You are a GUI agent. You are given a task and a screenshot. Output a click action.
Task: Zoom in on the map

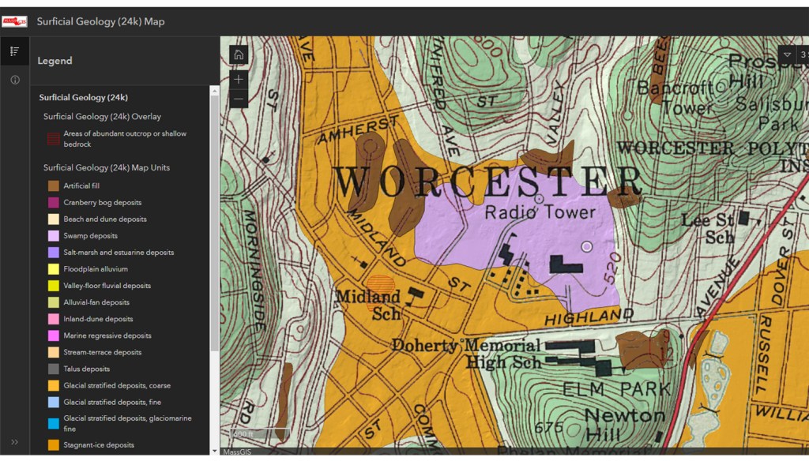239,80
